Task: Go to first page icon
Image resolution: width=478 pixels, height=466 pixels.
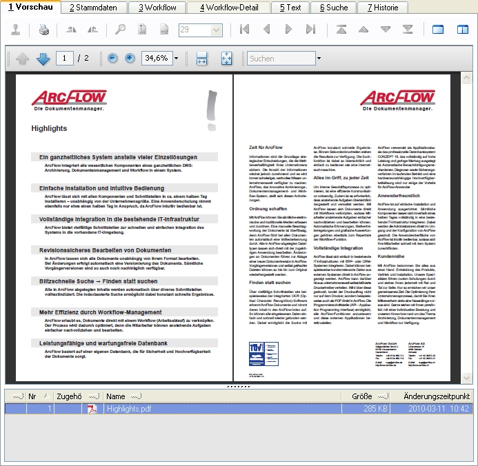Action: point(244,29)
